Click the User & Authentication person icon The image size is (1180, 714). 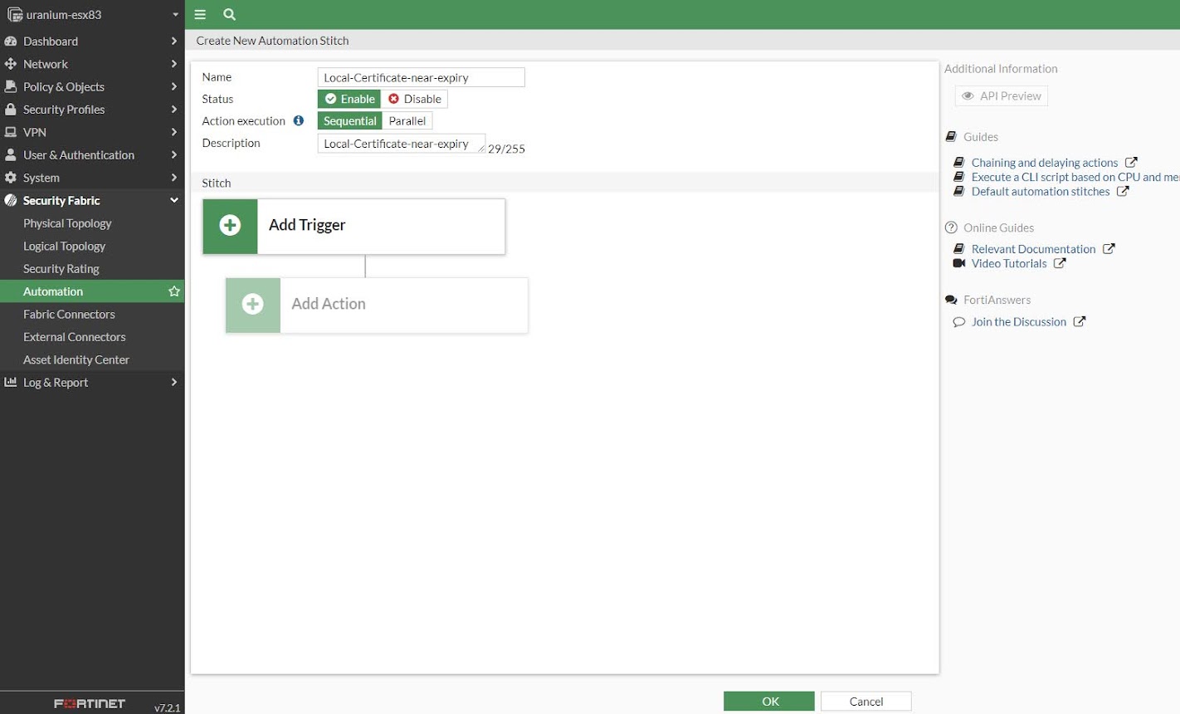[x=11, y=155]
